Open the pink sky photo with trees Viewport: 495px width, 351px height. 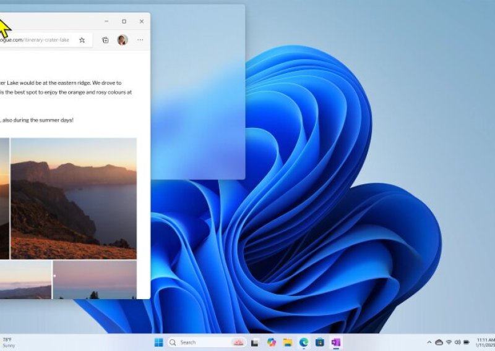click(x=95, y=280)
